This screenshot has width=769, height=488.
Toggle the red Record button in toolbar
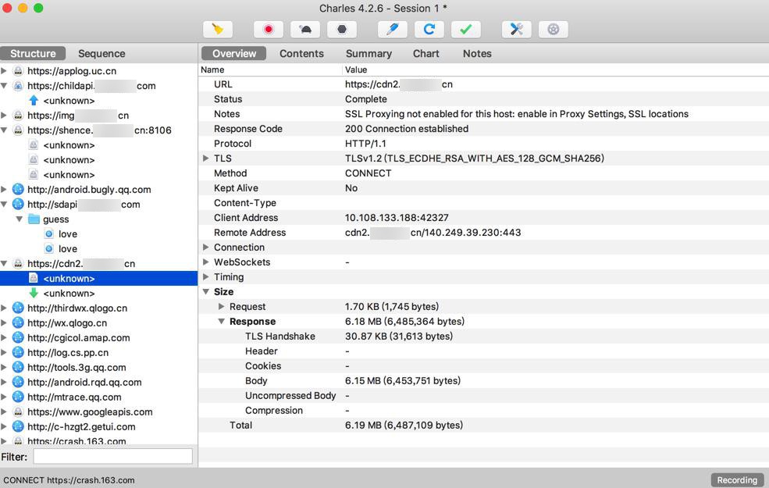[269, 30]
